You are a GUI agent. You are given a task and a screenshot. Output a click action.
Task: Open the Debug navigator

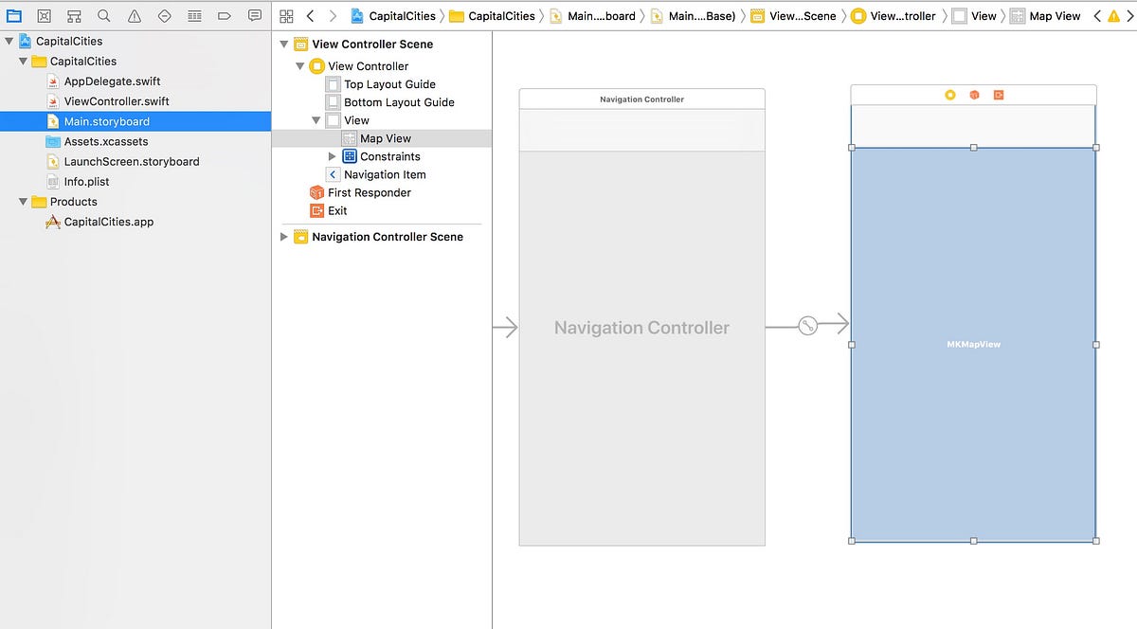coord(193,15)
